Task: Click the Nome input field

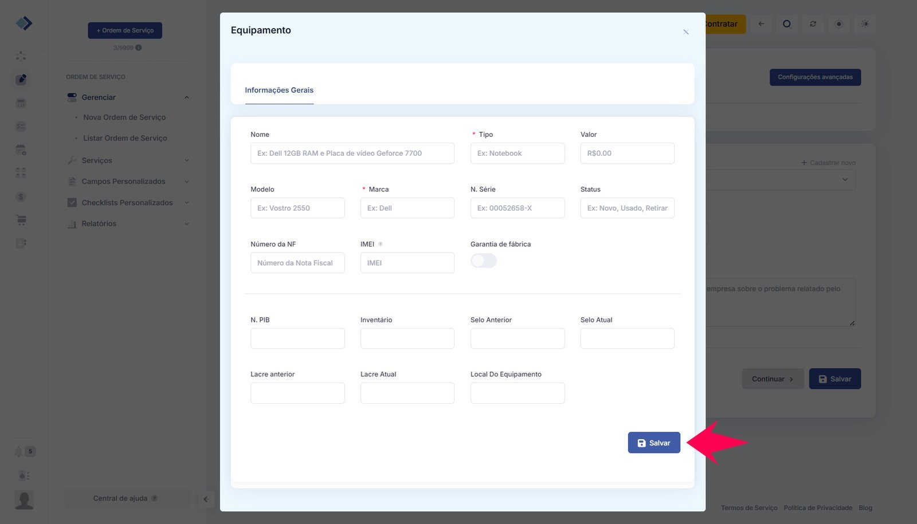Action: [352, 153]
